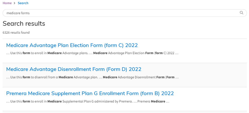Image resolution: width=249 pixels, height=113 pixels.
Task: Click the snippet under the Premera Plan G result
Action: pyautogui.click(x=88, y=101)
